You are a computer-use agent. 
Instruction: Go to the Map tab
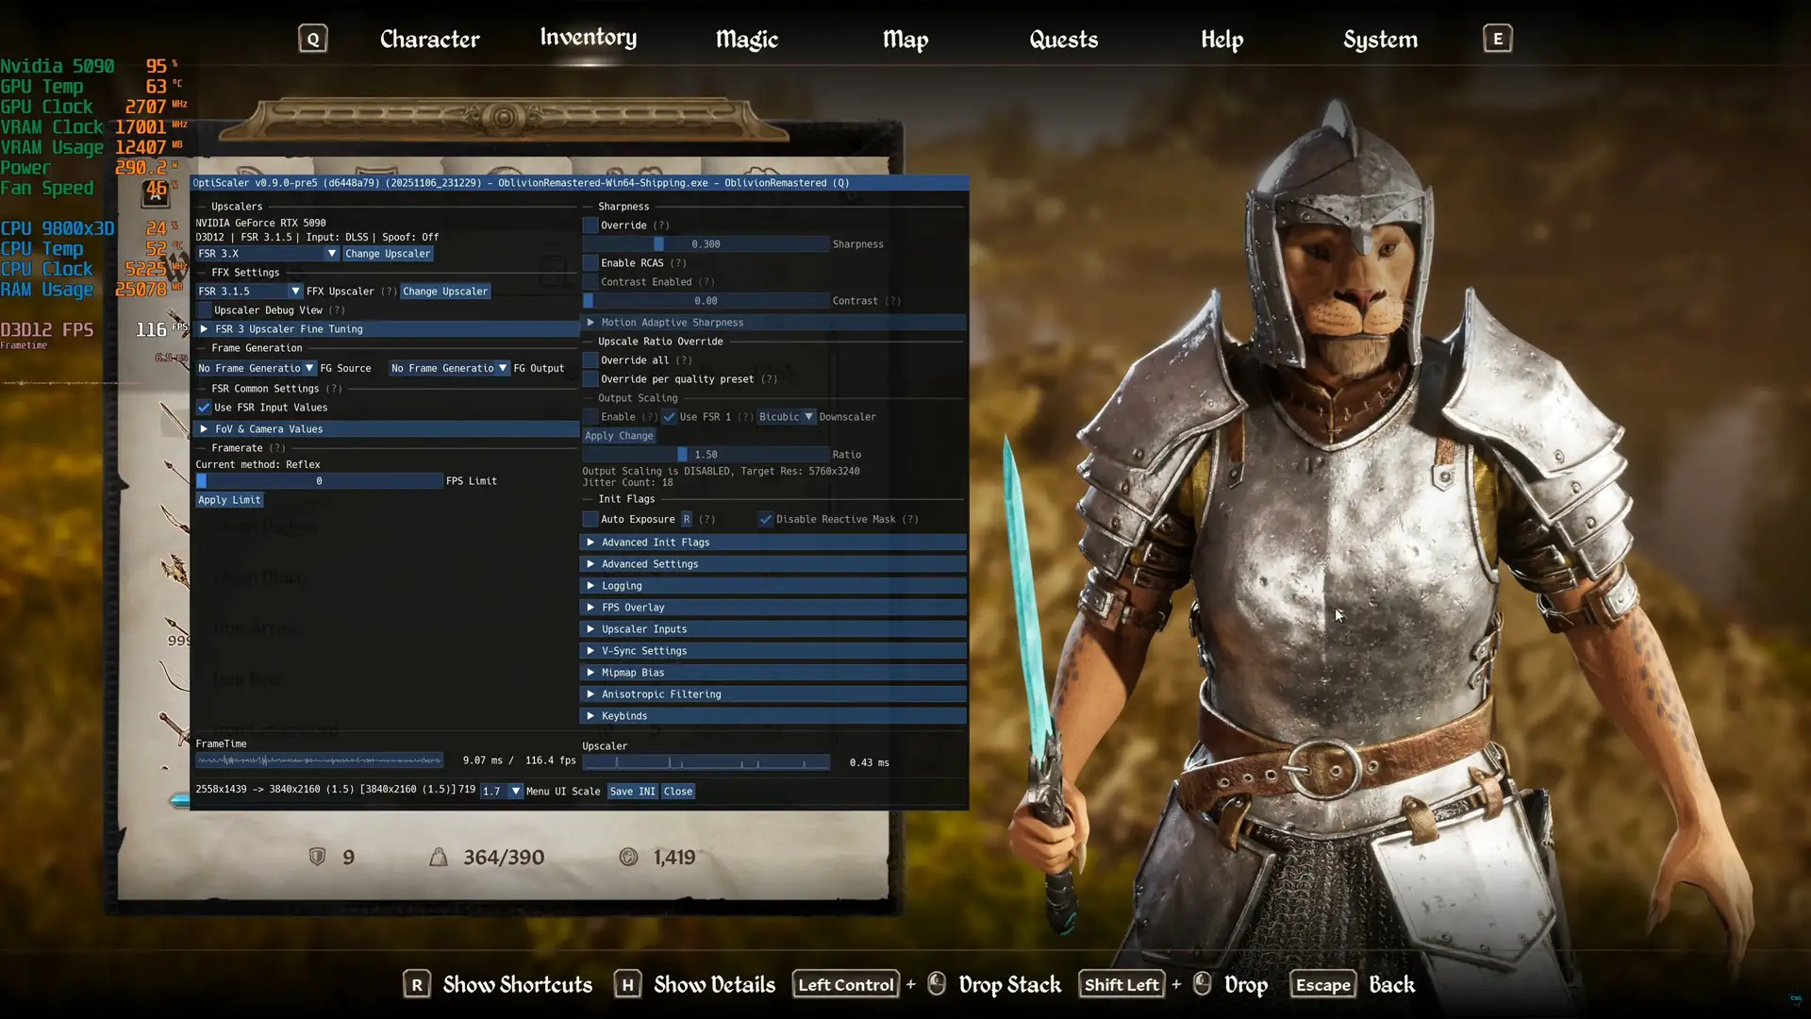tap(905, 40)
